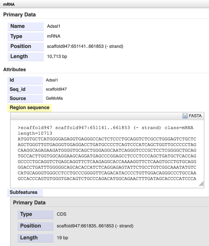Click the FASTA save disk icon

coord(185,116)
